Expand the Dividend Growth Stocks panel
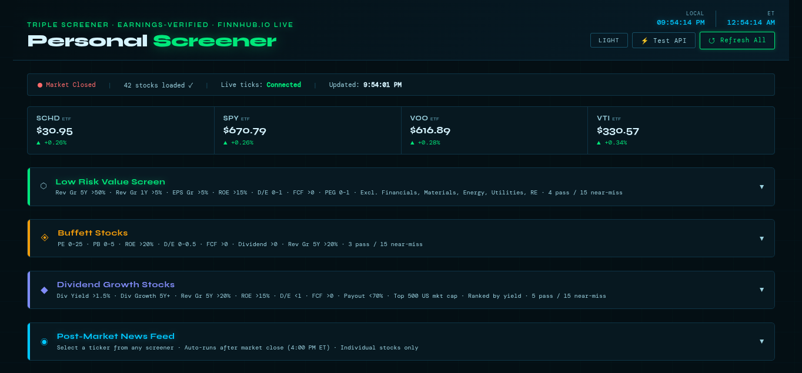Screen dimensions: 802x373 [762, 290]
